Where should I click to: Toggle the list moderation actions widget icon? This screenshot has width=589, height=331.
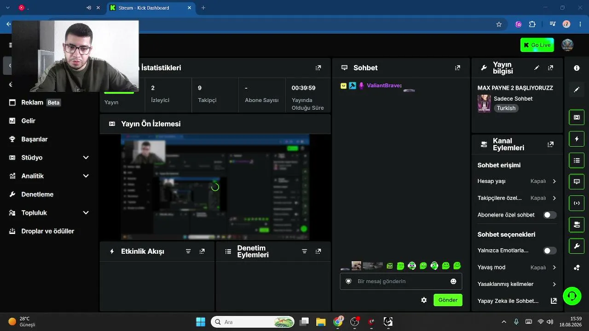[577, 160]
